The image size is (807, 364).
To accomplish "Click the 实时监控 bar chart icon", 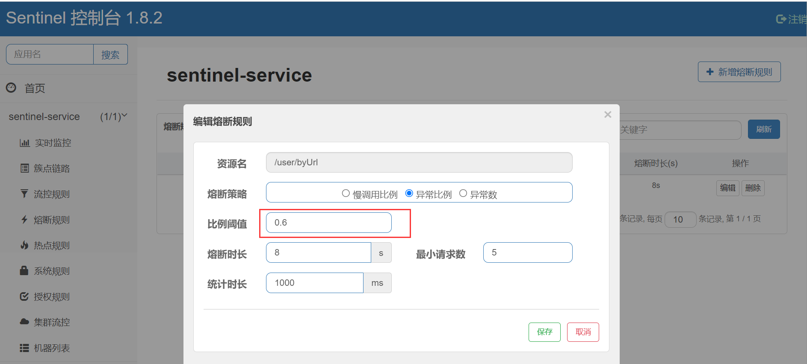I will (x=25, y=143).
